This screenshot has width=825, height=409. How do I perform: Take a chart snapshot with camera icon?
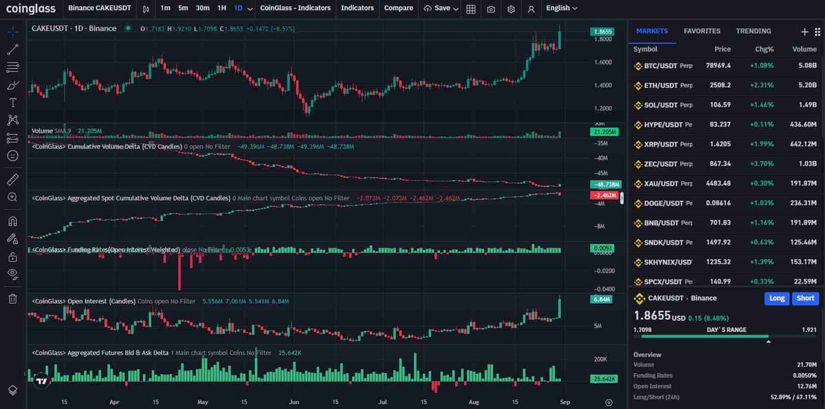491,9
